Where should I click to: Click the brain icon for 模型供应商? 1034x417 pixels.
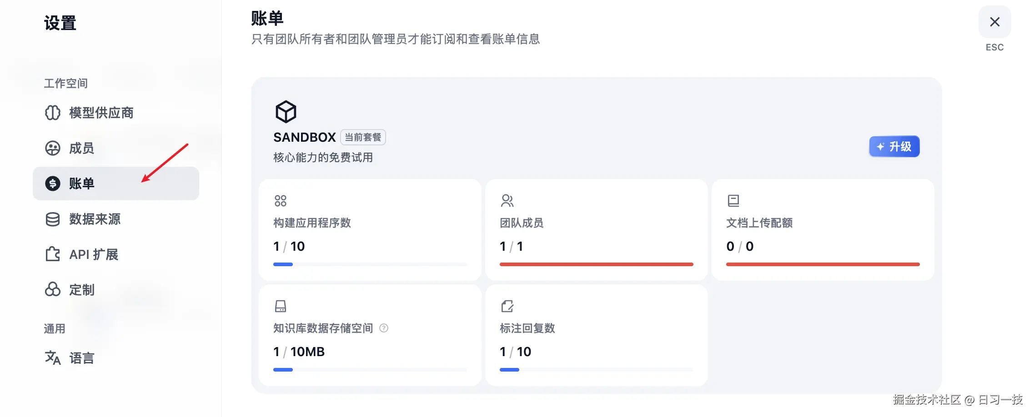point(53,113)
